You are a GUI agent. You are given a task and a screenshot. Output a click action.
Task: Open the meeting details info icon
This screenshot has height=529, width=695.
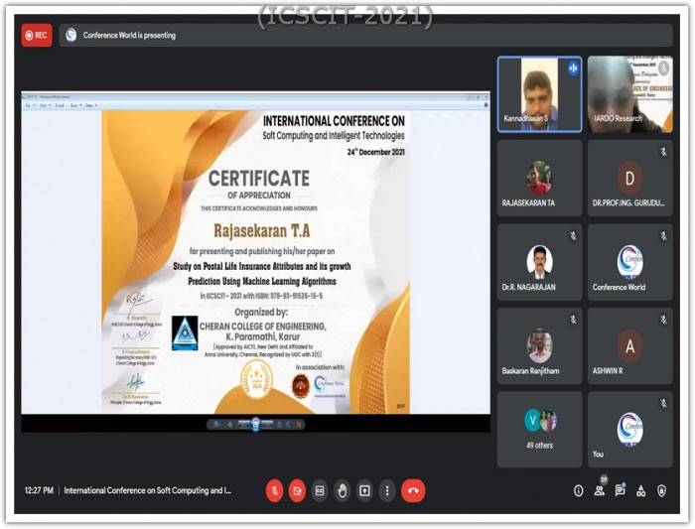click(x=578, y=490)
